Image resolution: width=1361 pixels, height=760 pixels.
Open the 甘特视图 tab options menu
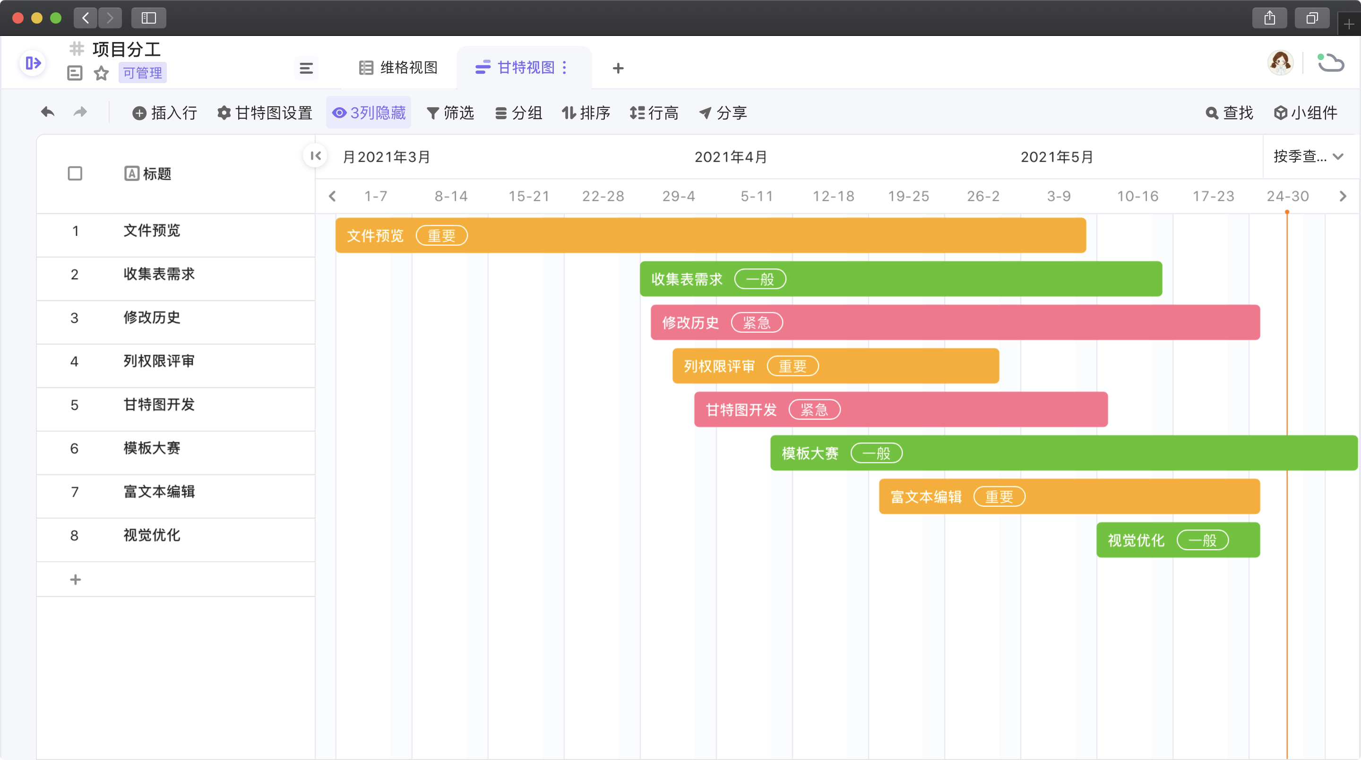pyautogui.click(x=565, y=68)
